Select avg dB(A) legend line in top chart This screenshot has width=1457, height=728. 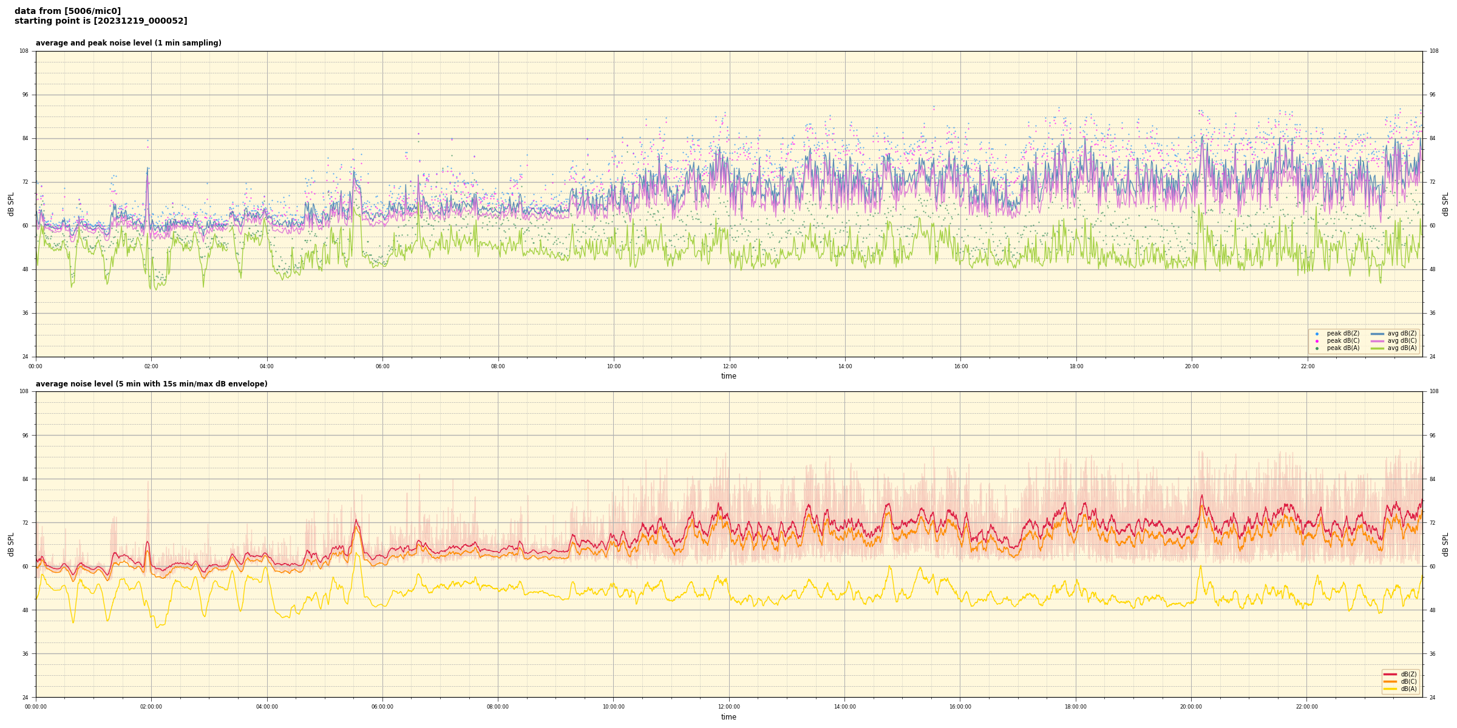[1377, 348]
